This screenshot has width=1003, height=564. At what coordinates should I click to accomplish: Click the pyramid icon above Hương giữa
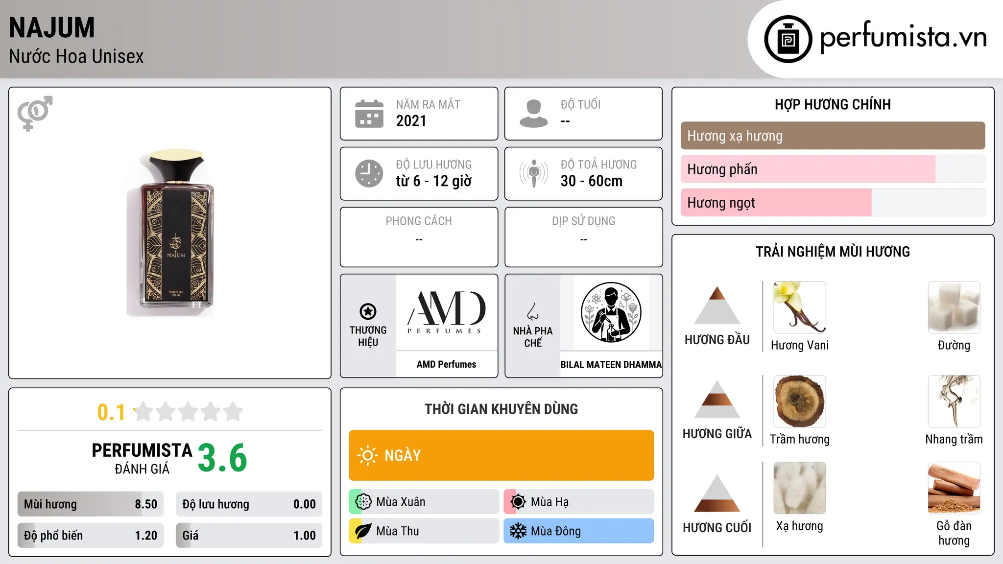coord(717,399)
